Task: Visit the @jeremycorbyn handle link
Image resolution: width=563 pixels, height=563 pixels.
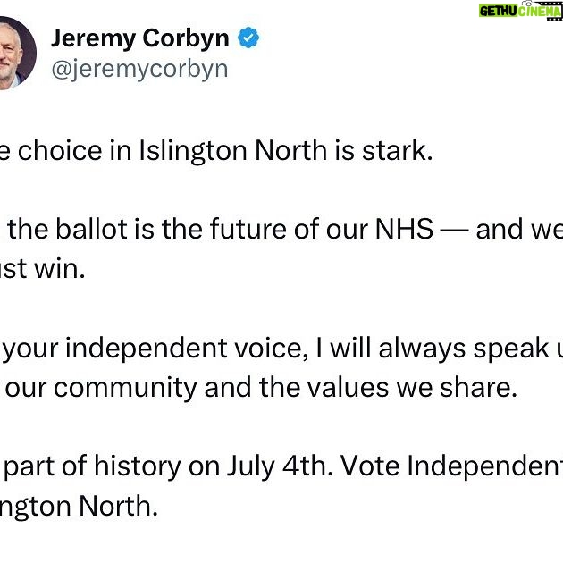Action: click(139, 69)
